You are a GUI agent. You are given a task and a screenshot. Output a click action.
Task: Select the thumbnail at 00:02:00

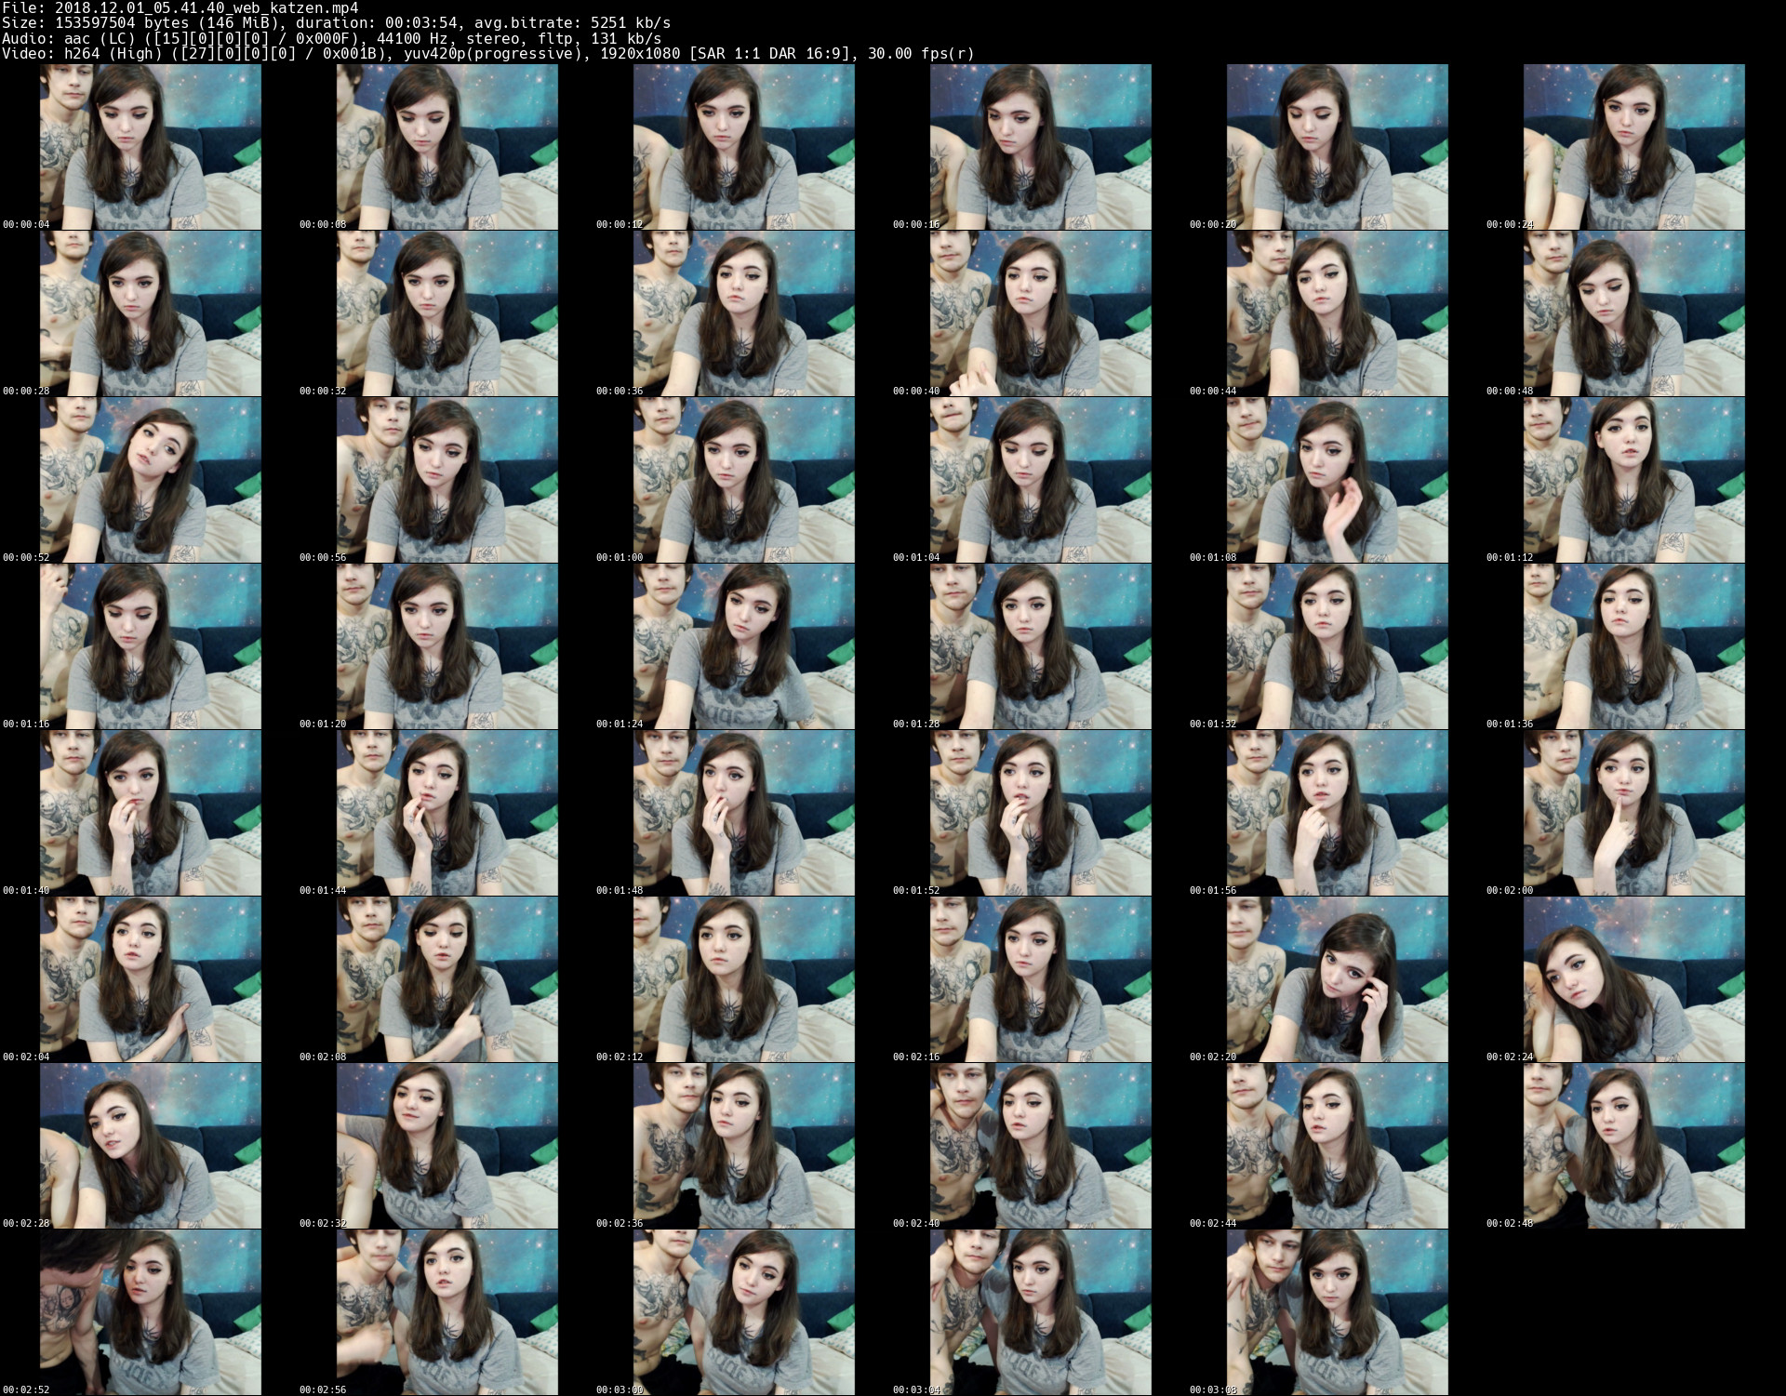point(1633,813)
